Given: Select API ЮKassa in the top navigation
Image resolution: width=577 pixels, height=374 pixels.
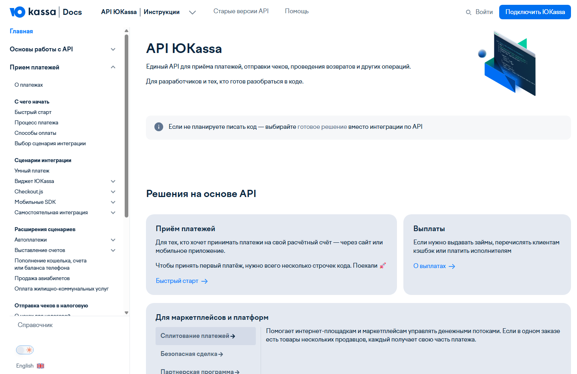Looking at the screenshot, I should tap(119, 12).
